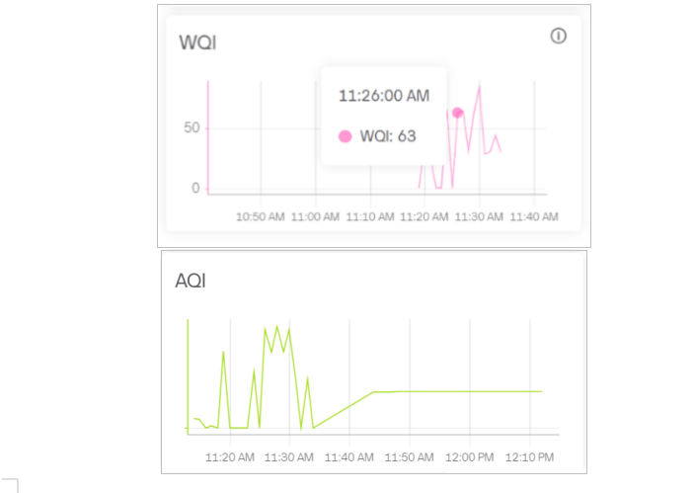Image resolution: width=694 pixels, height=493 pixels.
Task: Click the highlighted pink WQI data point
Action: tap(457, 113)
